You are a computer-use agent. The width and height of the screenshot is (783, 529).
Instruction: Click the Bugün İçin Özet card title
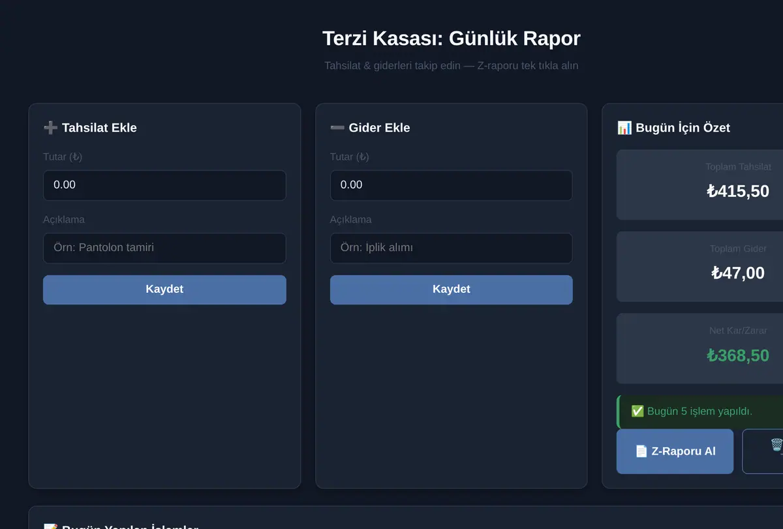tap(683, 128)
